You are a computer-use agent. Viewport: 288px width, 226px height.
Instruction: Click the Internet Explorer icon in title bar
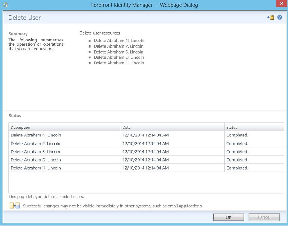pos(5,5)
